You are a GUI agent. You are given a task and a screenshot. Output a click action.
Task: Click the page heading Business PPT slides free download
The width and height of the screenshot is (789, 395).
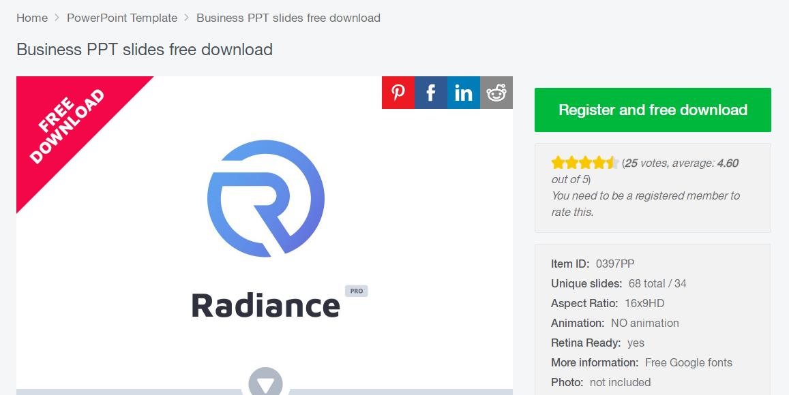point(145,50)
